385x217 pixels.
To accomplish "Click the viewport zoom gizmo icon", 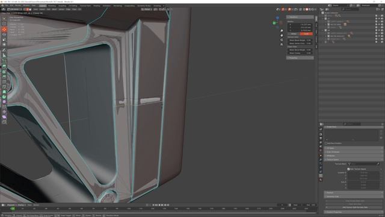I will click(282, 31).
